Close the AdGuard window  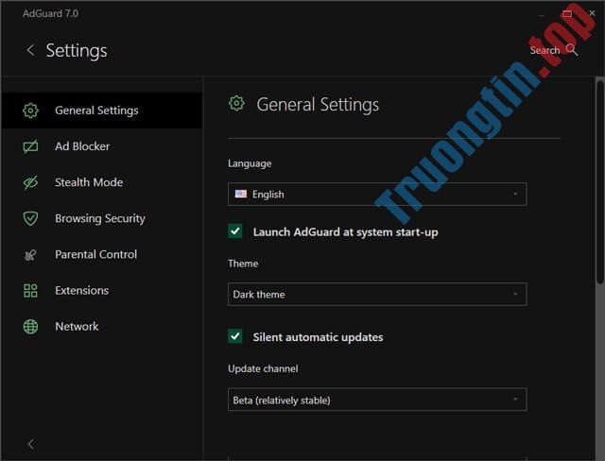592,13
